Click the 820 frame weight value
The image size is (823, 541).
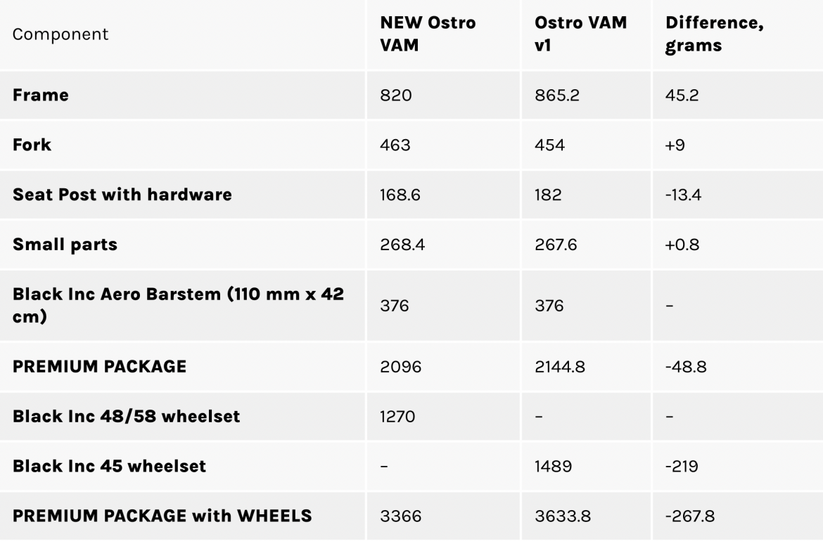click(x=396, y=96)
